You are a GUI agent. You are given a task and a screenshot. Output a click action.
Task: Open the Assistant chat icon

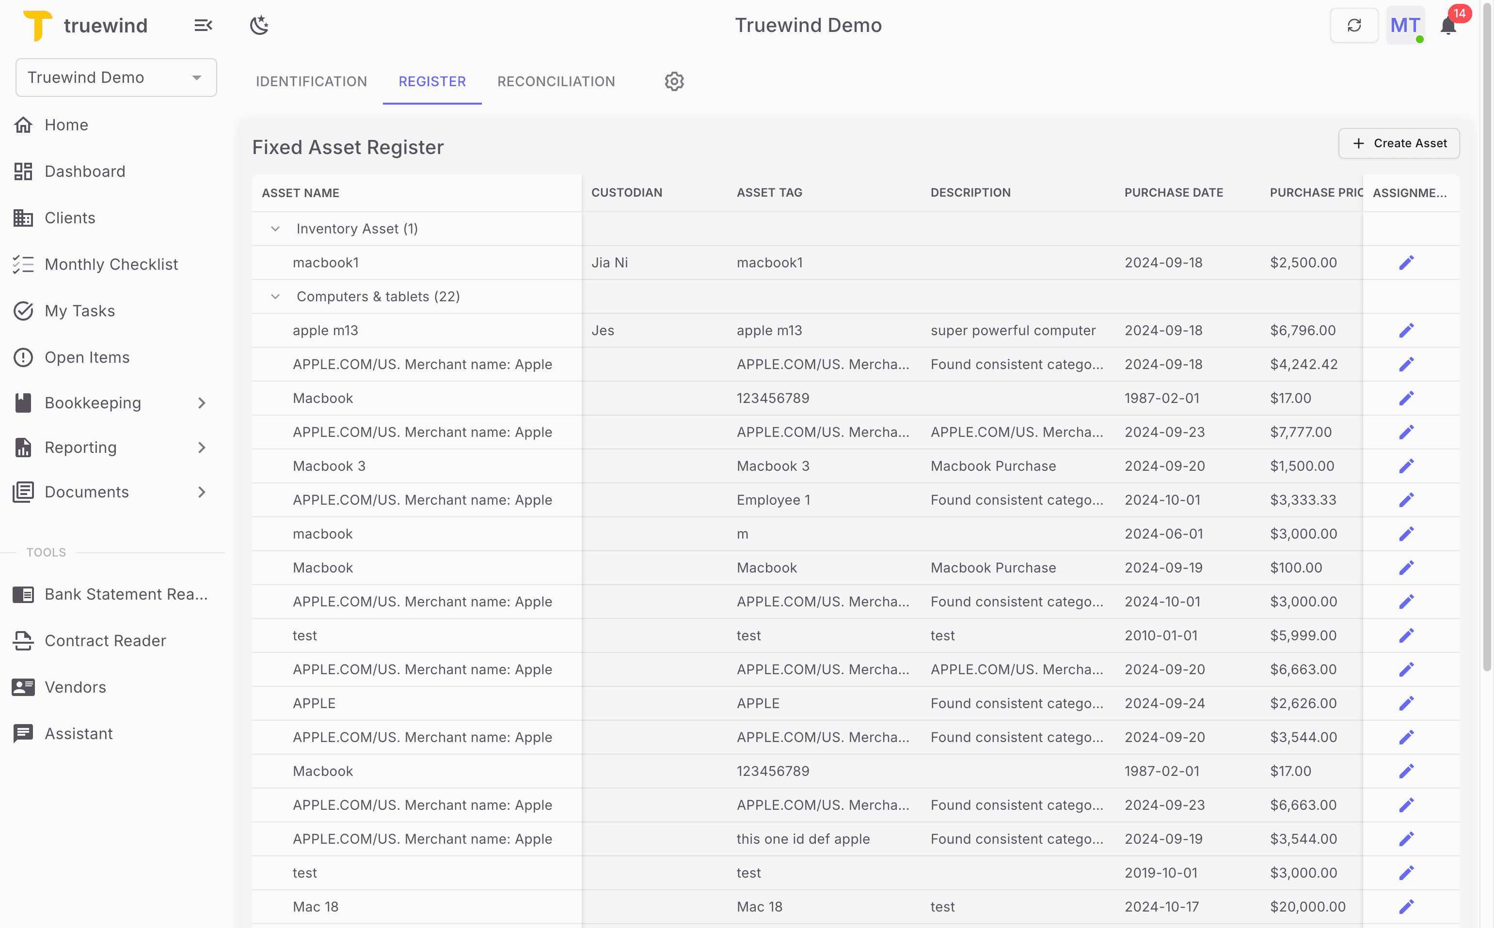coord(23,733)
